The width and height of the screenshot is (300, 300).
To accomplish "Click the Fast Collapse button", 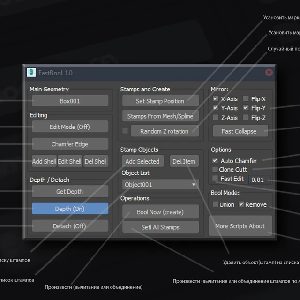I will point(239,131).
